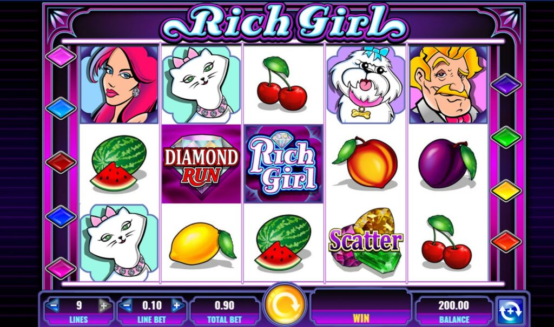Spin the reels with the gold button
Screen dimensions: 554x327
point(285,305)
